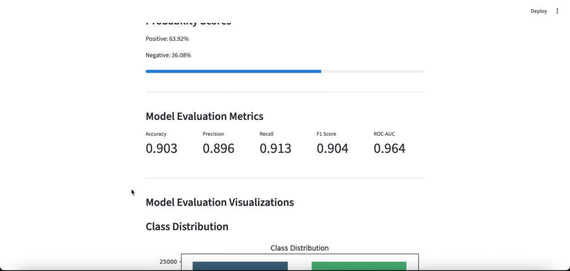Open the three-dot main menu
Screen dimensions: 570x271
pos(557,11)
